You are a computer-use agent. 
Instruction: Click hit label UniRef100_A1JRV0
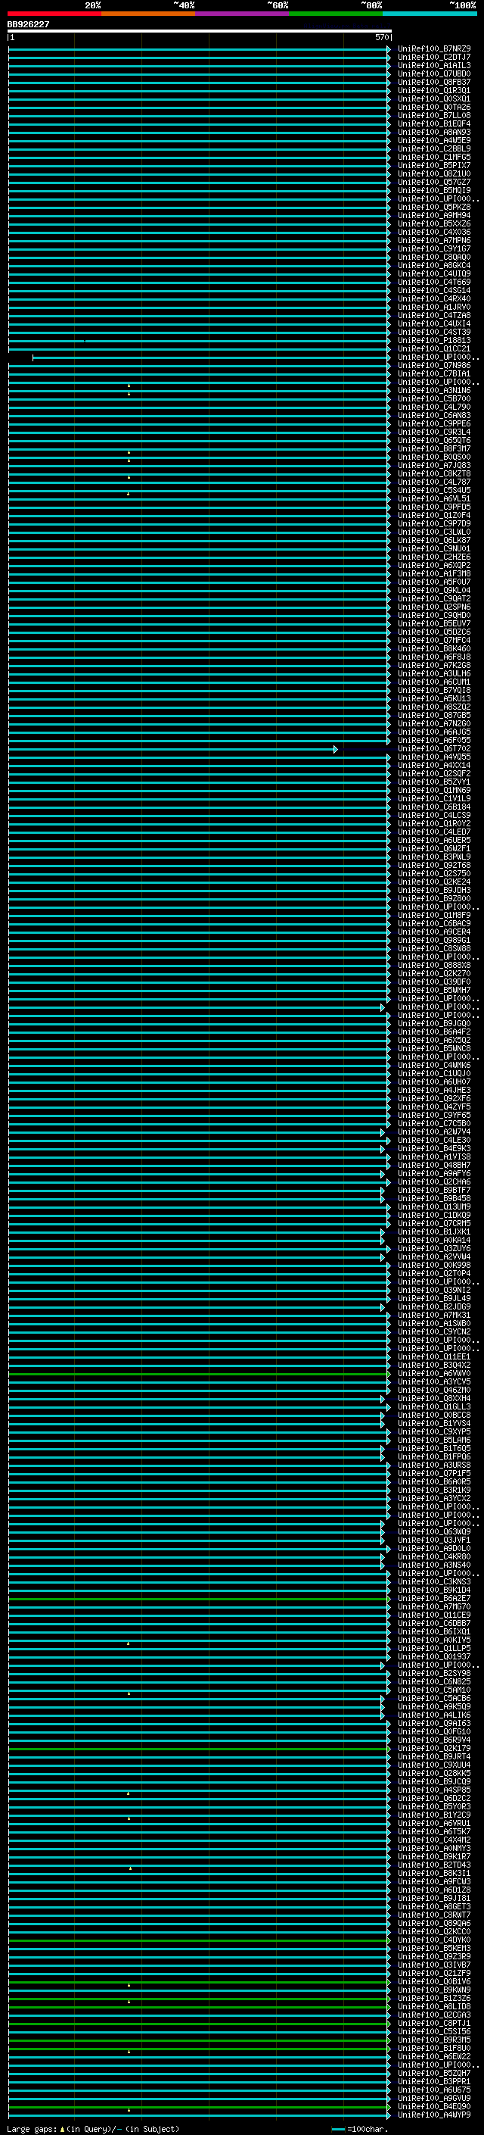pyautogui.click(x=434, y=307)
